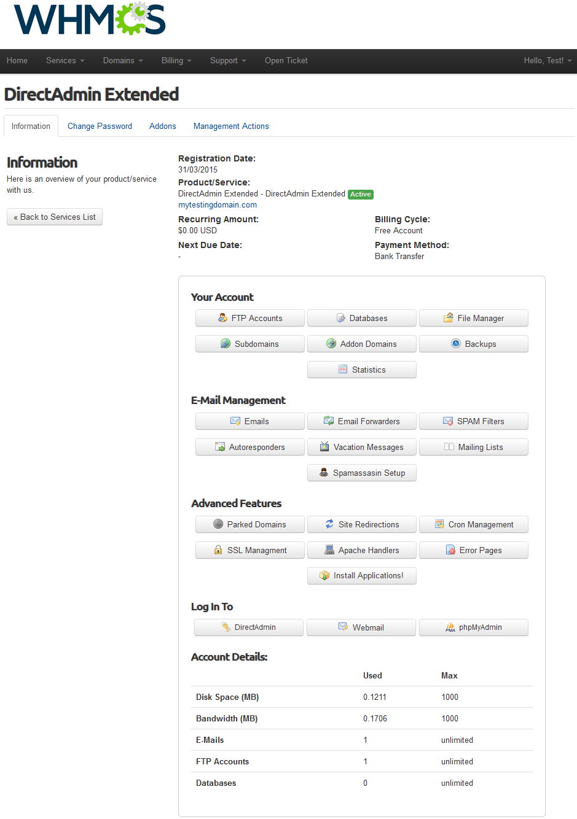Open the Hello, Test! user menu

tap(548, 60)
